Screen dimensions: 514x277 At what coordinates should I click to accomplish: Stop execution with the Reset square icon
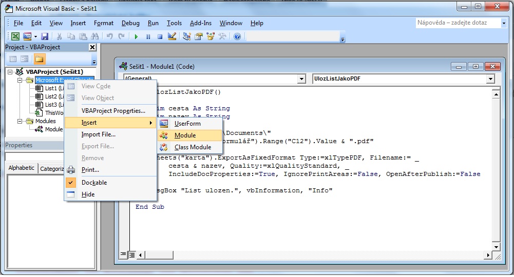[x=160, y=36]
